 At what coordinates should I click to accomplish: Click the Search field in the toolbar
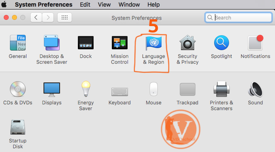pyautogui.click(x=238, y=17)
